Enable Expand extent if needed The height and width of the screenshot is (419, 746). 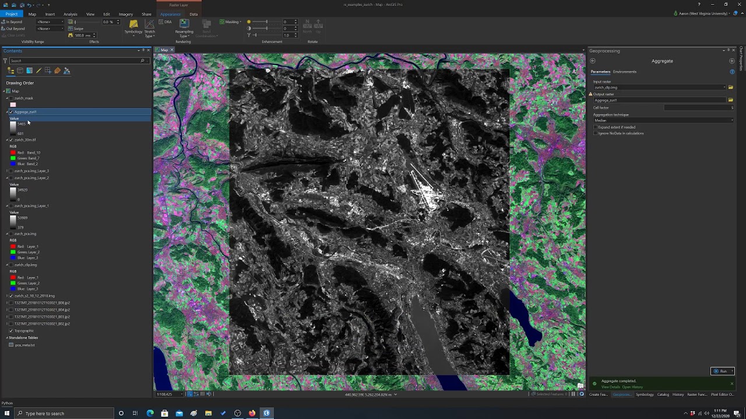click(x=596, y=127)
